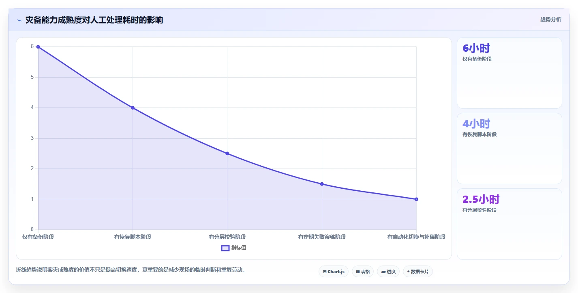Select the 表格 tag
The image size is (578, 293).
pos(363,272)
